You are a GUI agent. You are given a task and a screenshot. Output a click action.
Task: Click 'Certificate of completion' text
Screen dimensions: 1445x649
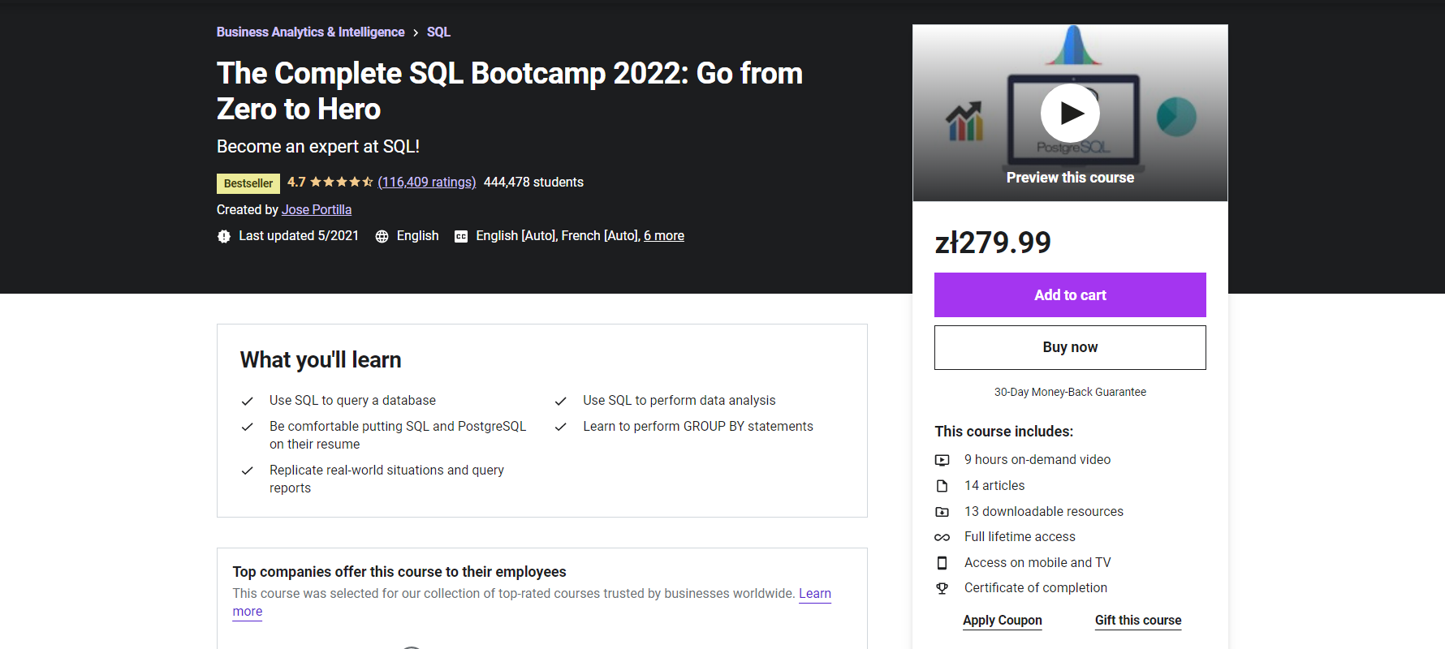click(x=1036, y=587)
